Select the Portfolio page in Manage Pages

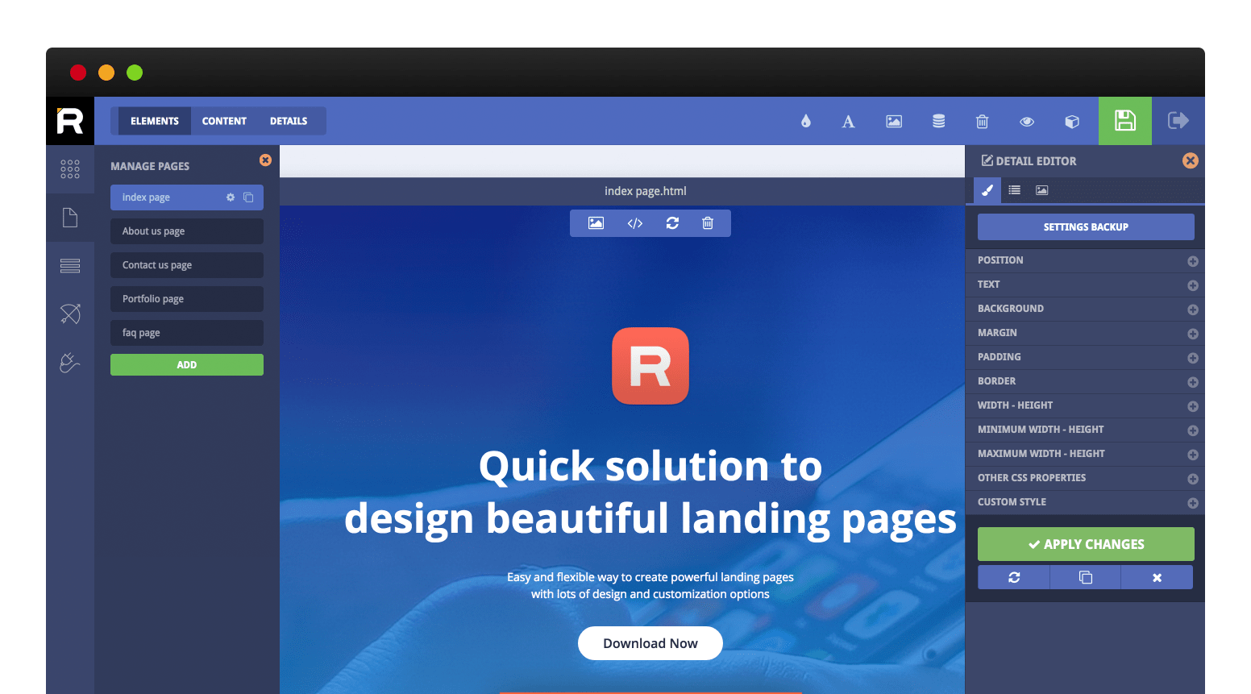(186, 298)
